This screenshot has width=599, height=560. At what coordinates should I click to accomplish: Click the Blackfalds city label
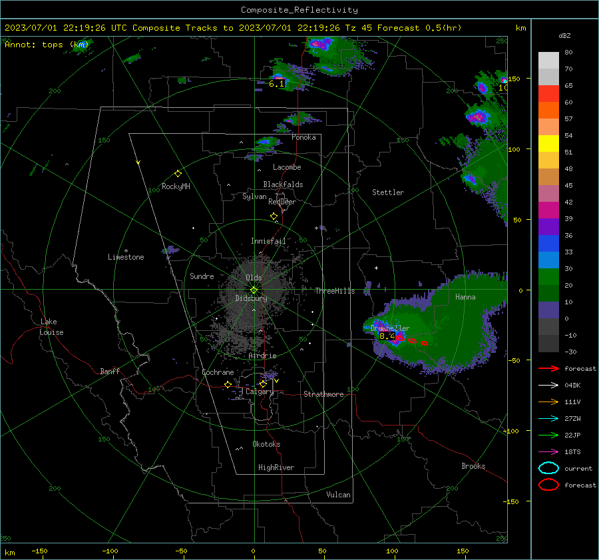click(283, 184)
